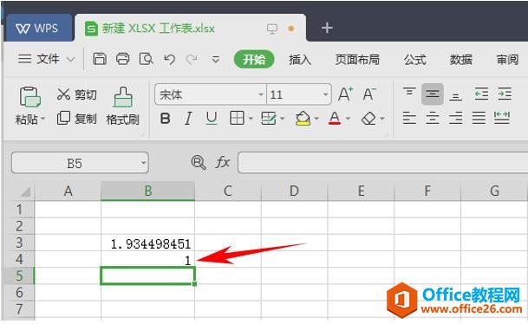Click the Print icon
The width and height of the screenshot is (528, 324).
[122, 59]
